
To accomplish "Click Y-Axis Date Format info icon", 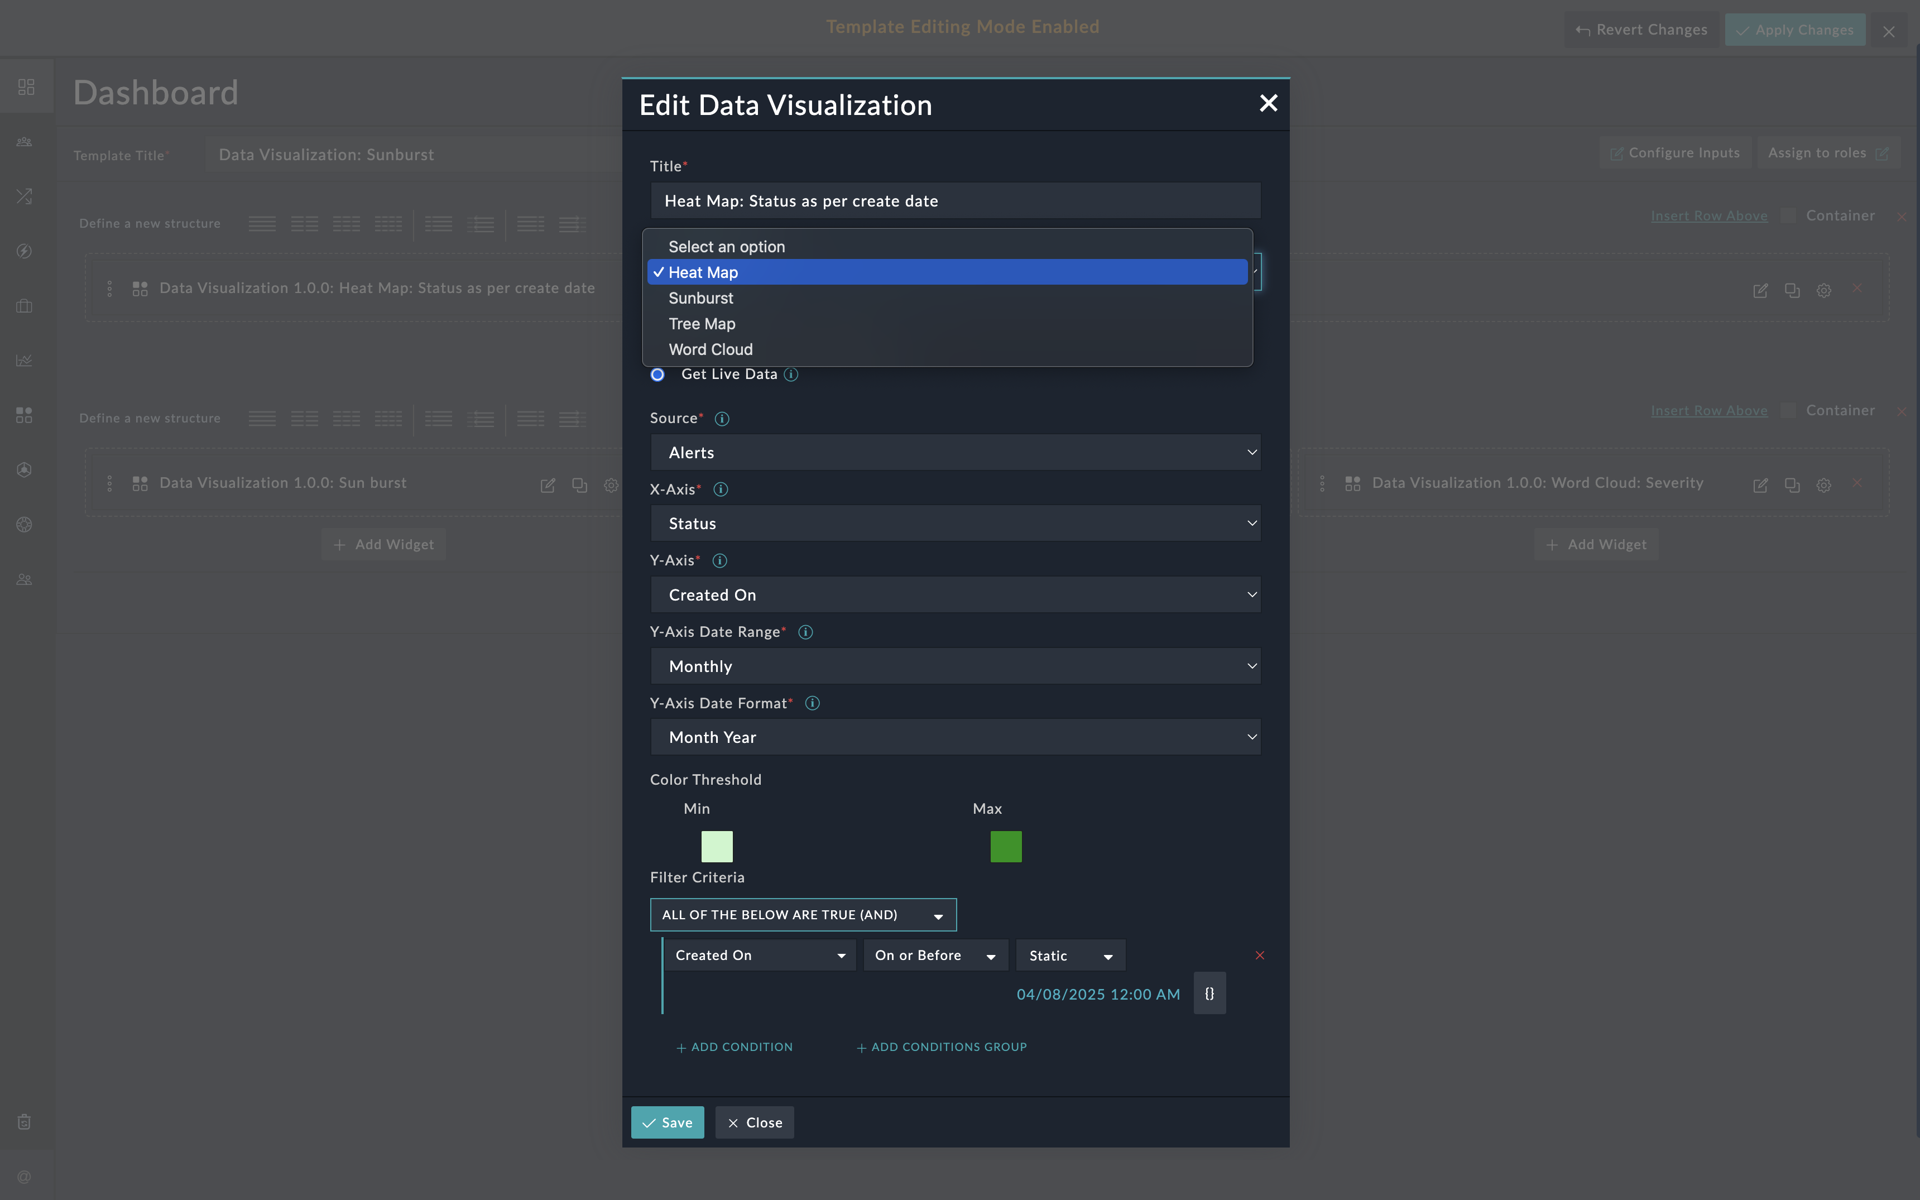I will [x=812, y=703].
